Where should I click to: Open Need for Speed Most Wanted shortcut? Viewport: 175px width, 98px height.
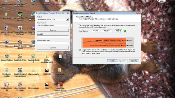click(x=20, y=1)
